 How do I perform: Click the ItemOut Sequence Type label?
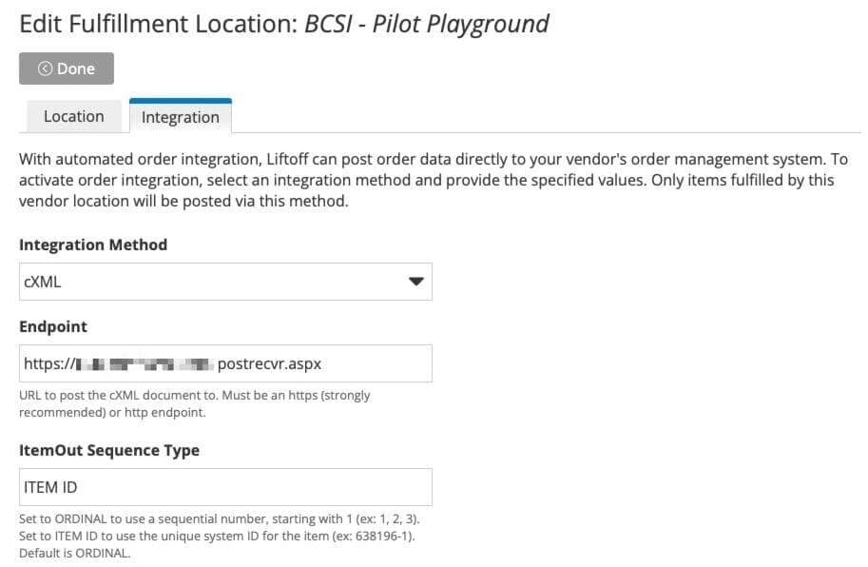tap(109, 450)
